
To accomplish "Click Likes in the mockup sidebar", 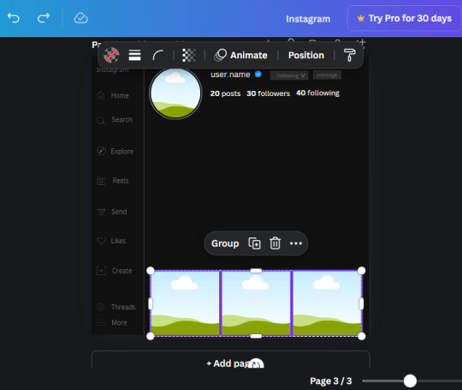I will pyautogui.click(x=118, y=241).
